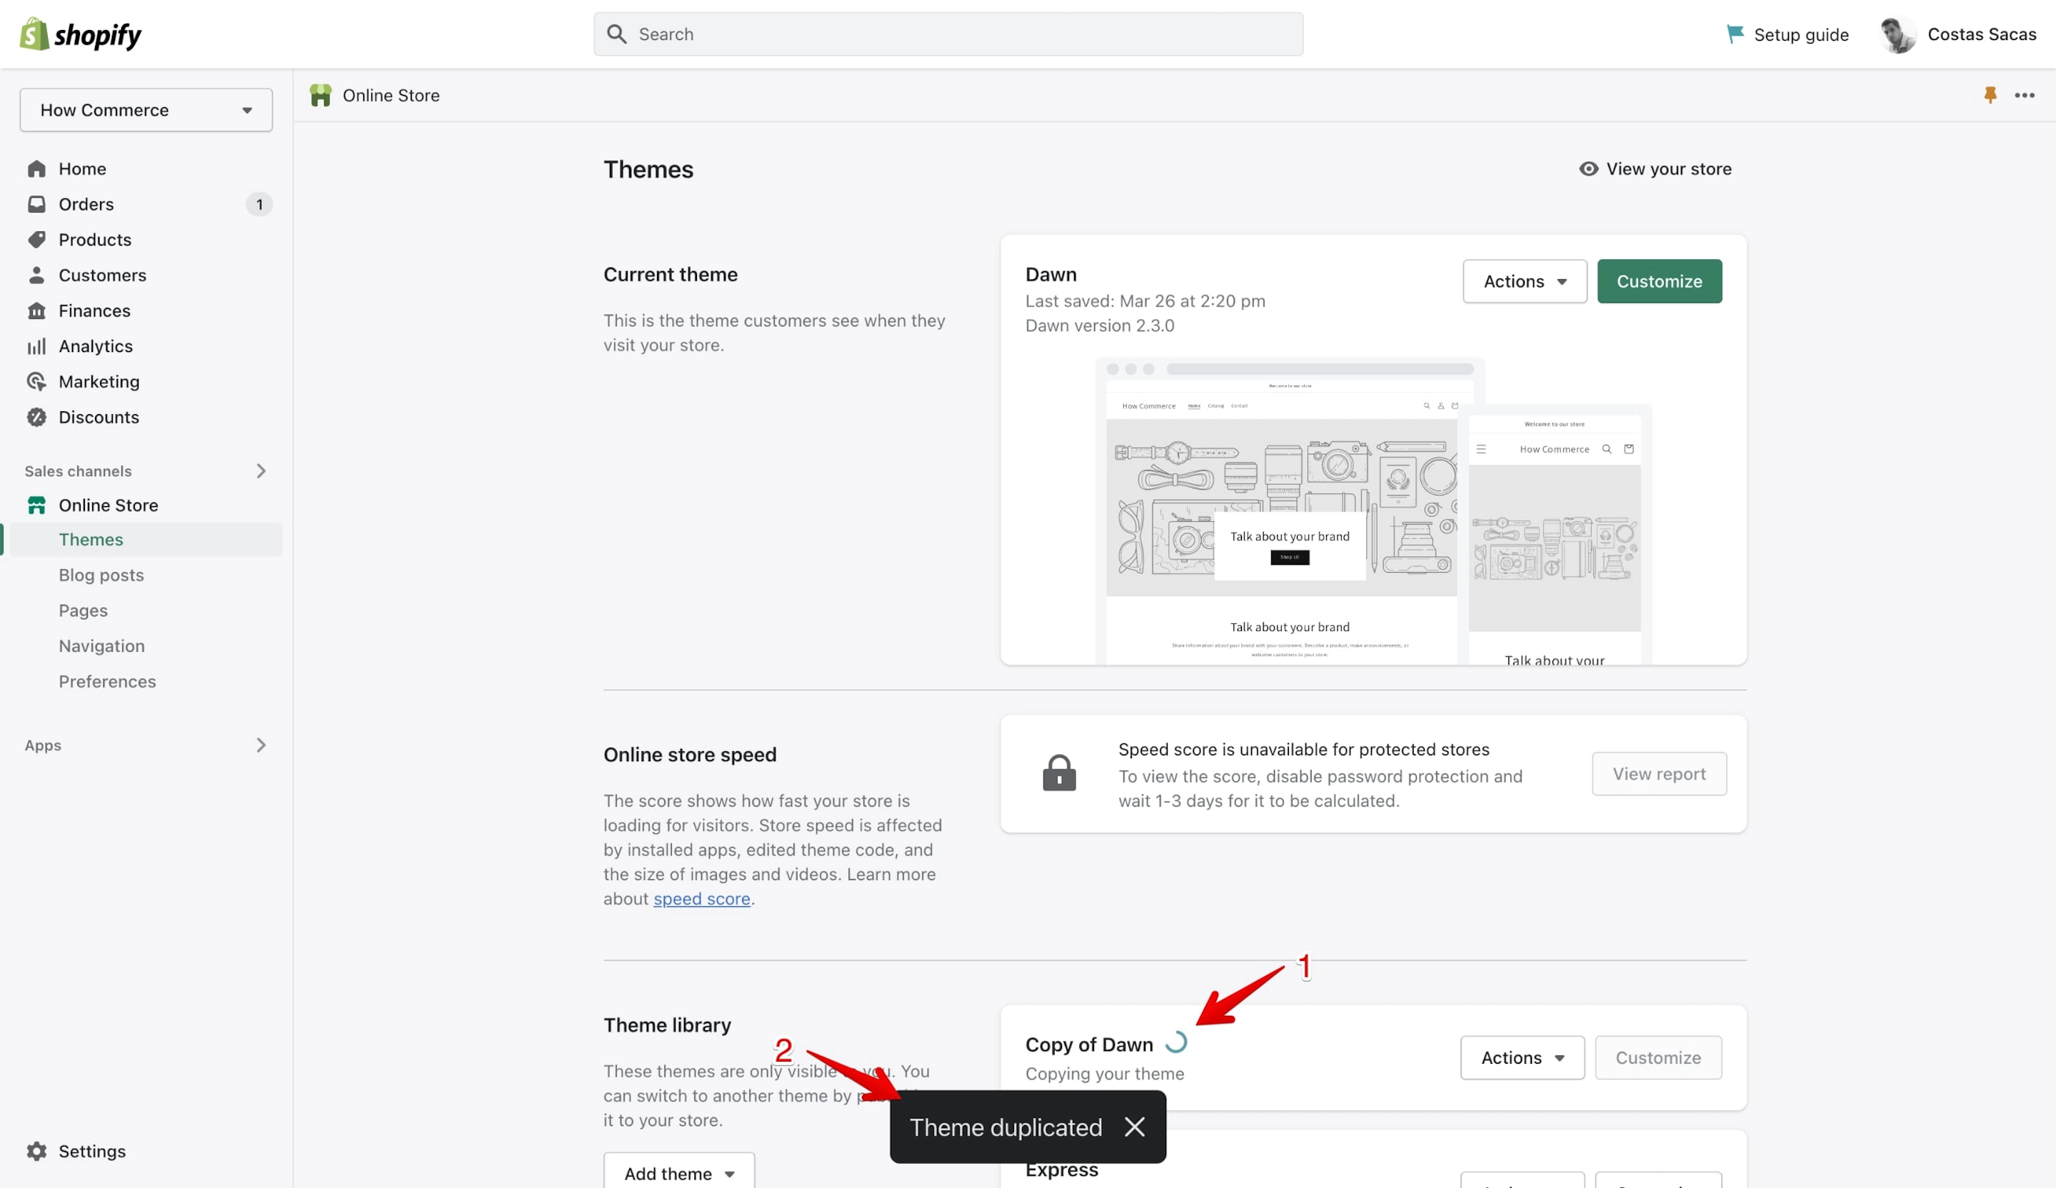
Task: Click the Copy of Dawn theme title
Action: coord(1089,1044)
